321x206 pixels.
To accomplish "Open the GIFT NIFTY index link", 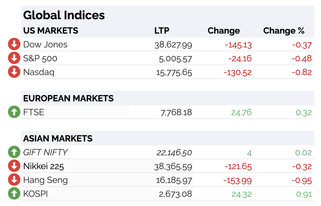I will pos(45,152).
